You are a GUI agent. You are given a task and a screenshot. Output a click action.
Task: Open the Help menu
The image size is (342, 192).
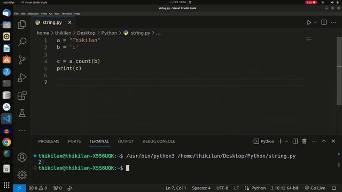click(x=77, y=14)
